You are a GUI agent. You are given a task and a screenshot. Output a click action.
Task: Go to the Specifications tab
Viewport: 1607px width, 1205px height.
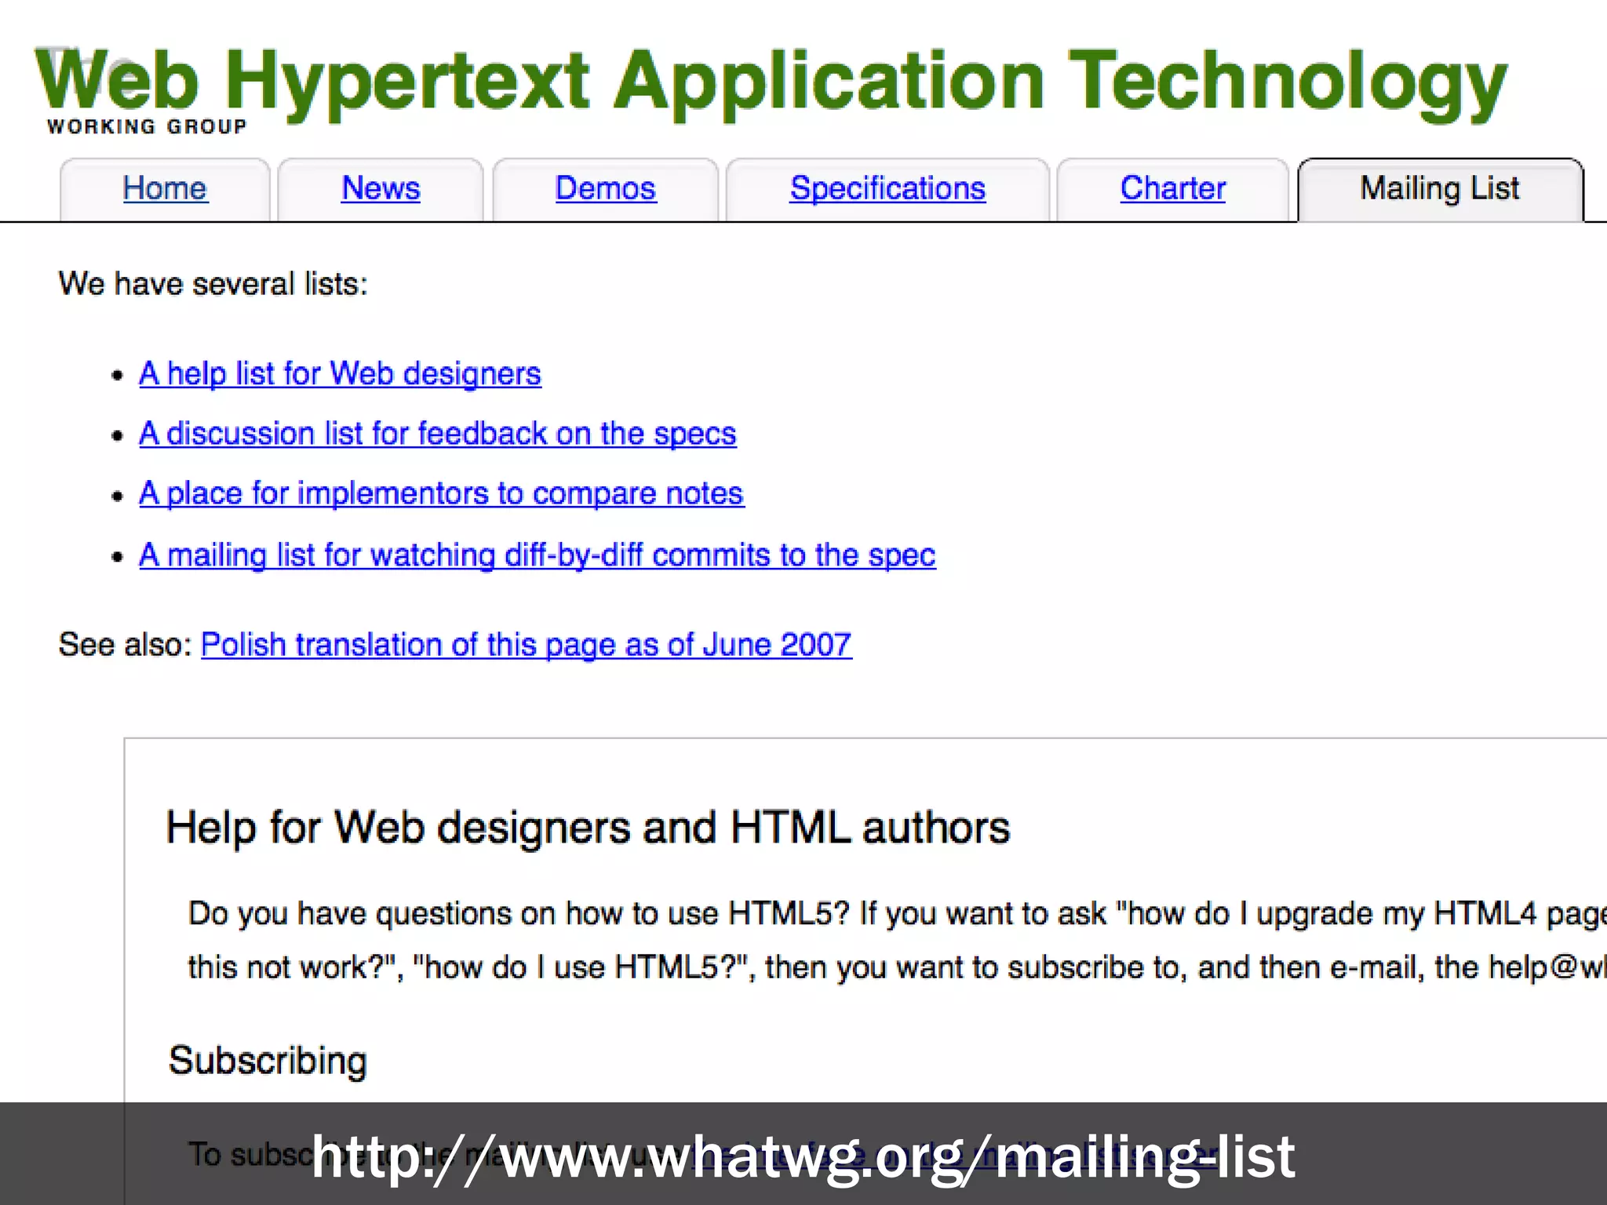click(887, 189)
